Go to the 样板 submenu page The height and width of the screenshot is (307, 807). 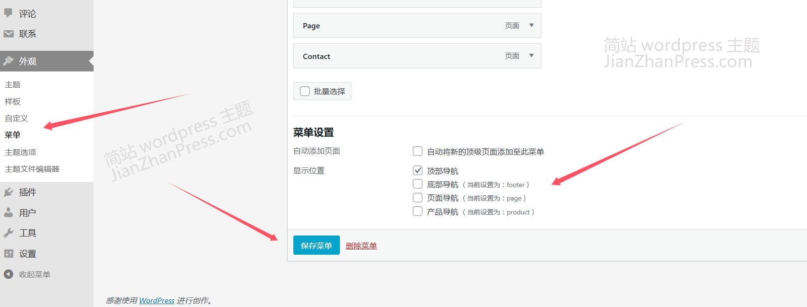[x=12, y=101]
